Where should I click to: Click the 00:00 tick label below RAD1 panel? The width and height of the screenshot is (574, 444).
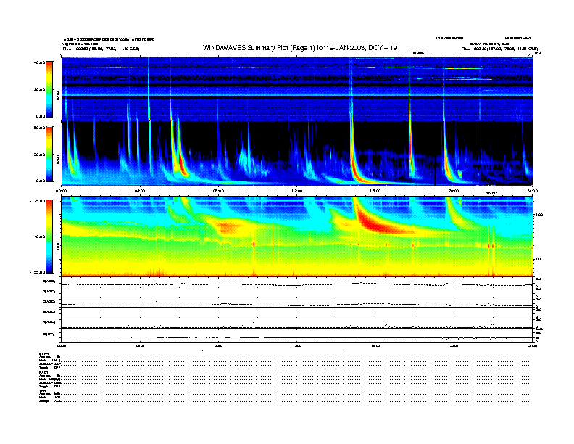coord(61,191)
